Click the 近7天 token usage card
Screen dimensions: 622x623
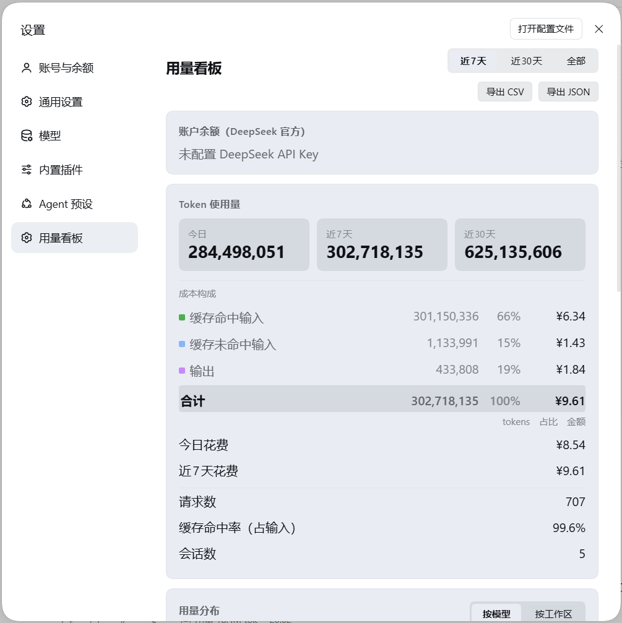pos(382,245)
